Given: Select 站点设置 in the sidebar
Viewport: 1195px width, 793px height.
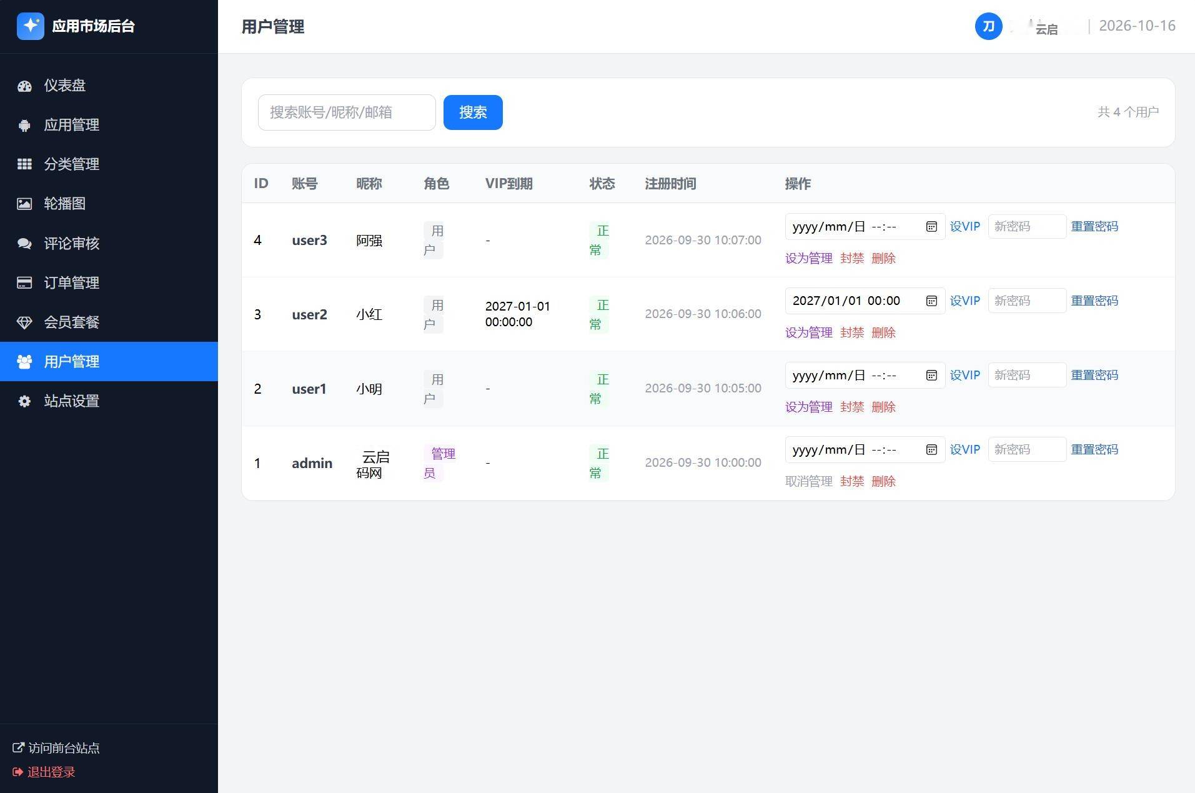Looking at the screenshot, I should click(x=109, y=401).
